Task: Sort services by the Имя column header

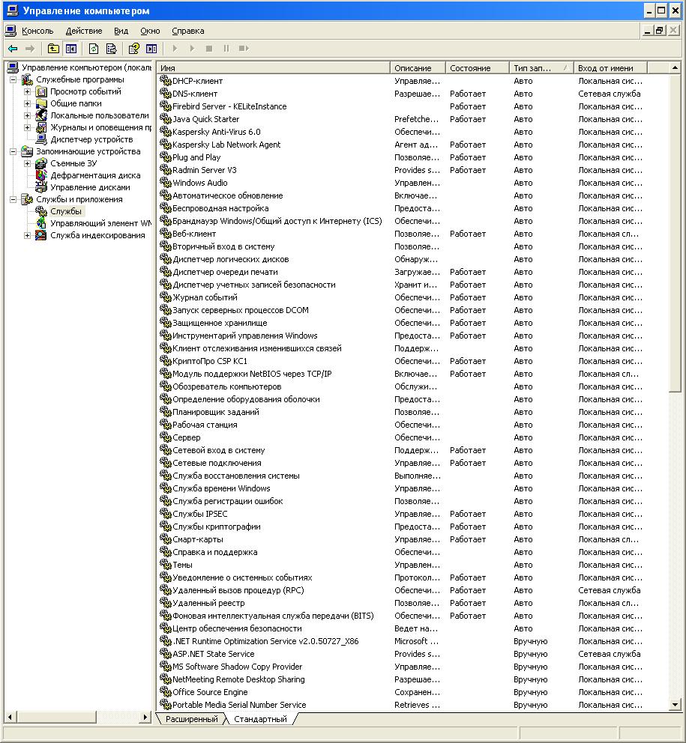Action: 273,67
